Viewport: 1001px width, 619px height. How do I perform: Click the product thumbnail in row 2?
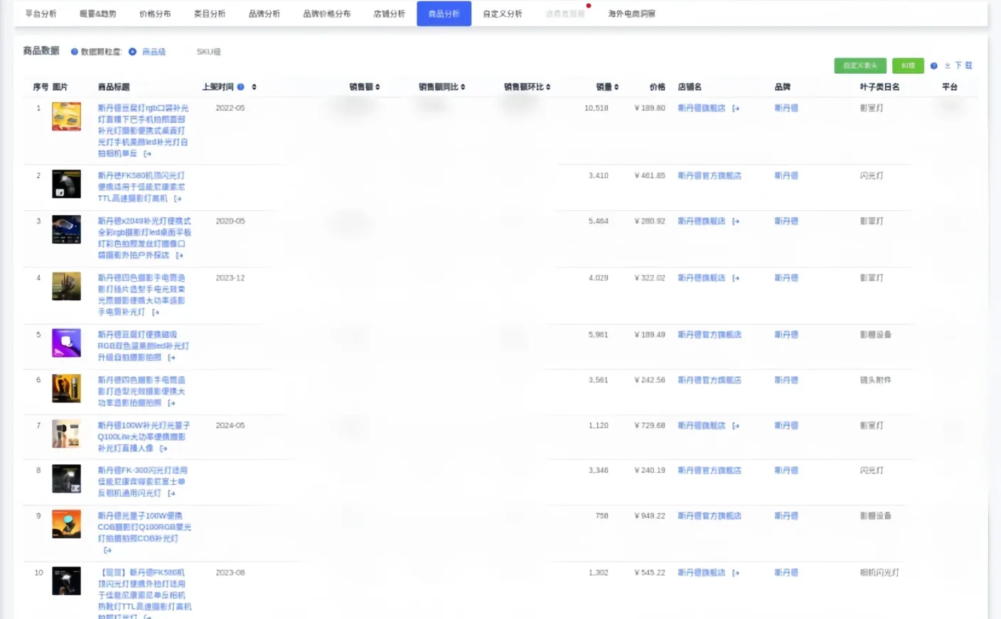point(66,184)
